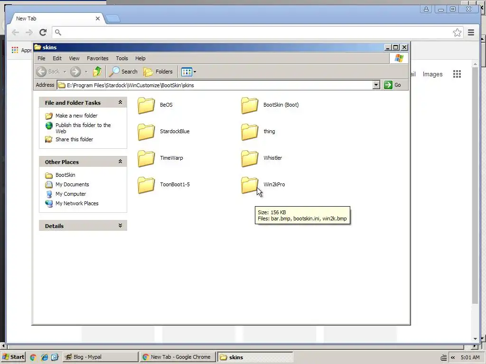Click the Explorer Back arrow button
The image size is (486, 364).
coord(41,72)
